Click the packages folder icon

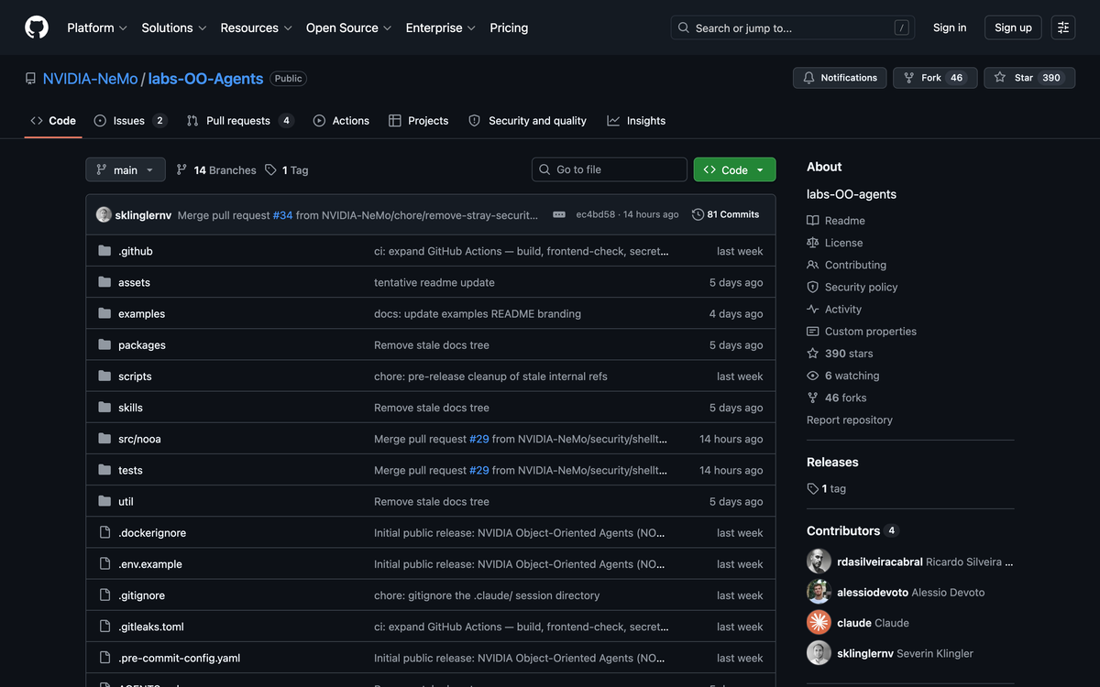pos(104,344)
